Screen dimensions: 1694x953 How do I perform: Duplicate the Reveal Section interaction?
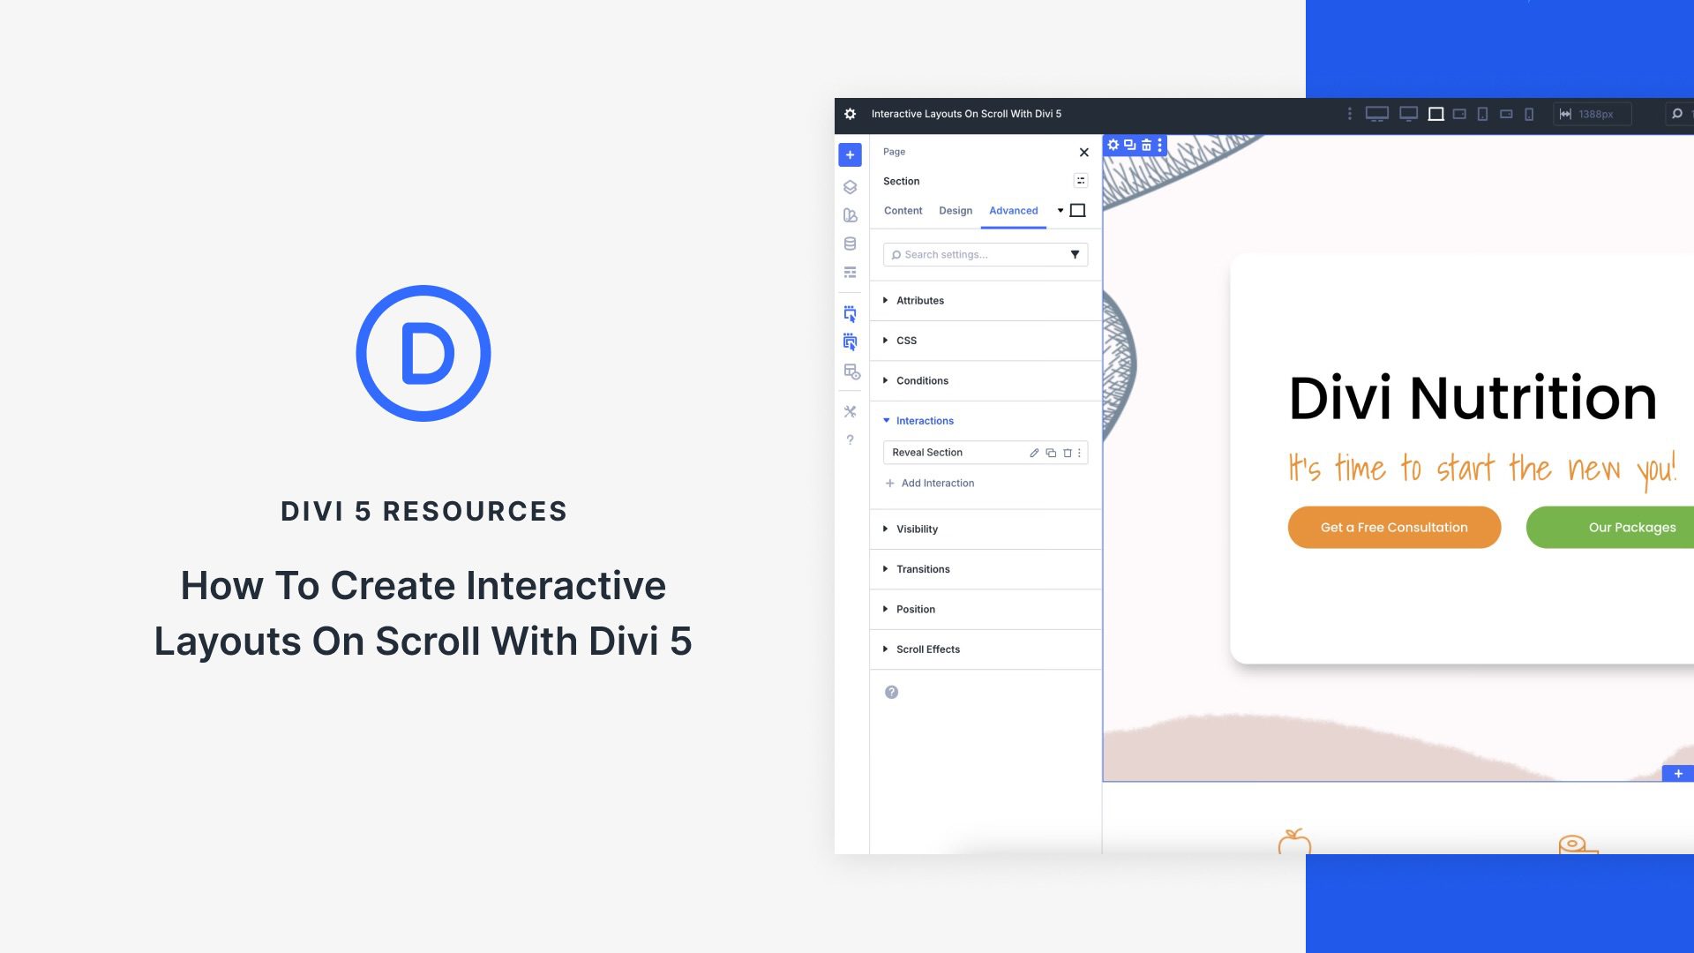click(1050, 452)
